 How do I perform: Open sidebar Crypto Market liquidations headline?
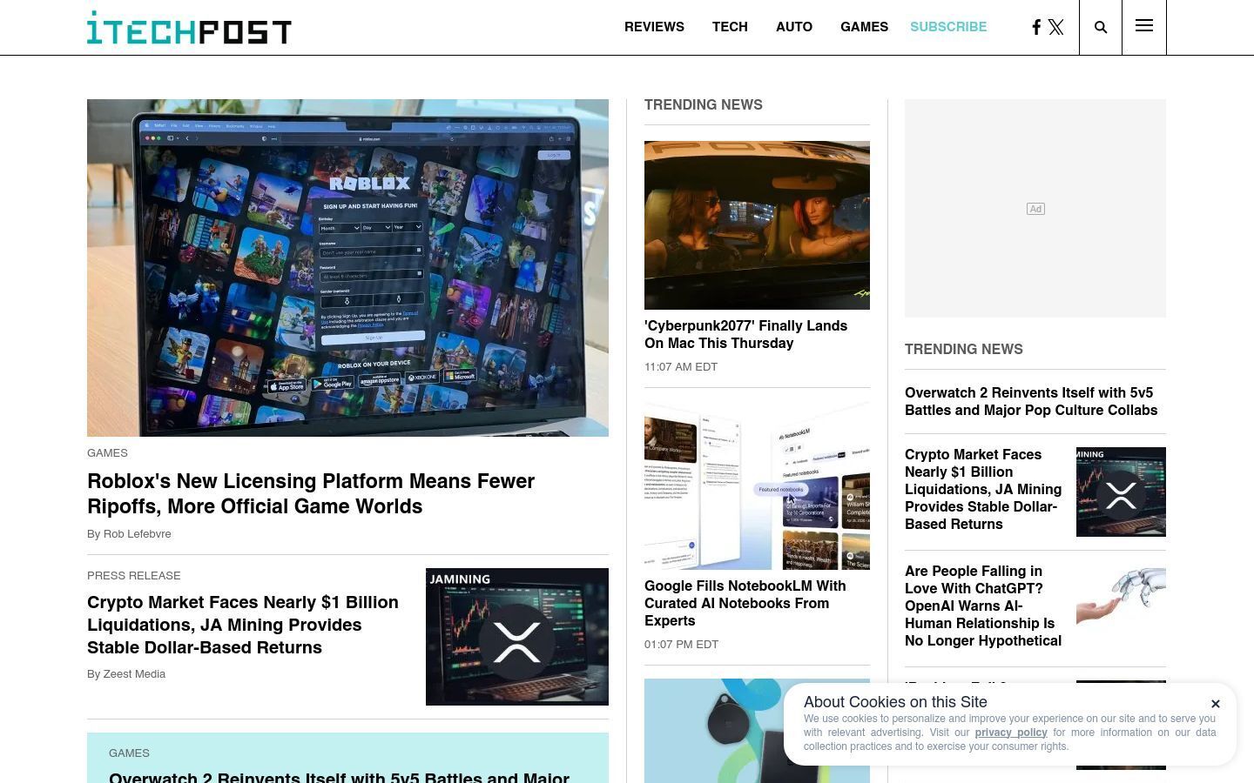click(983, 489)
